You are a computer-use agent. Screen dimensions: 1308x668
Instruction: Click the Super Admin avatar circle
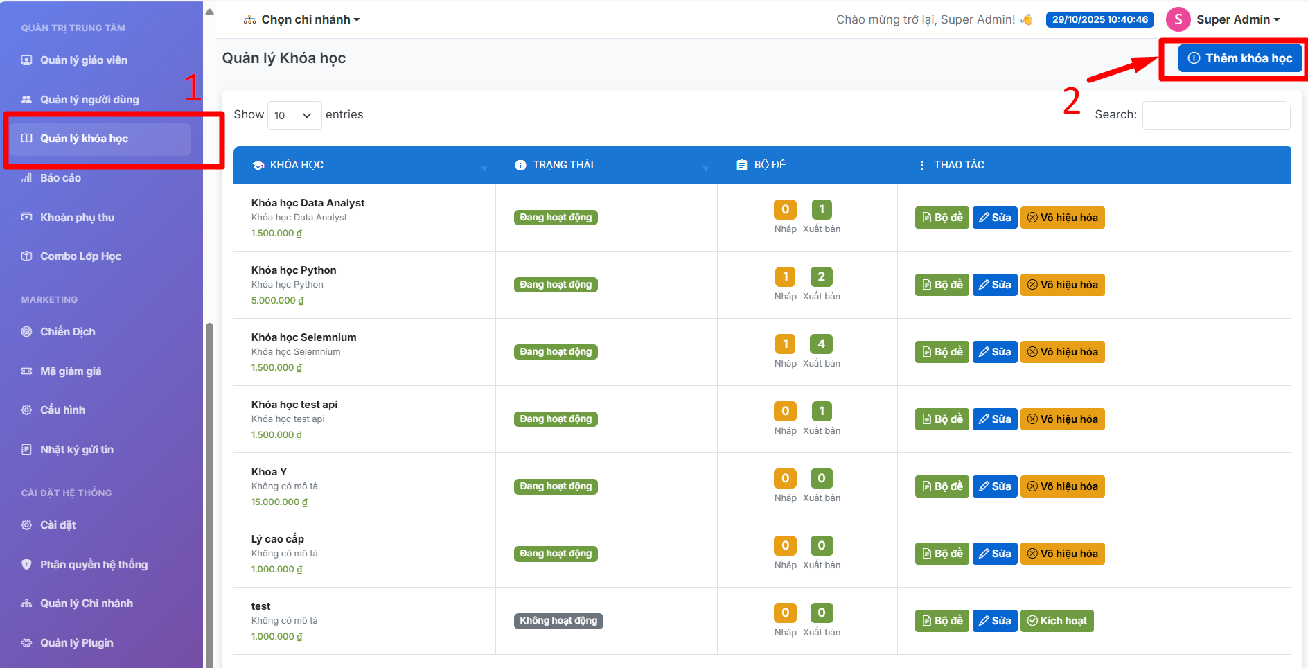(x=1178, y=19)
